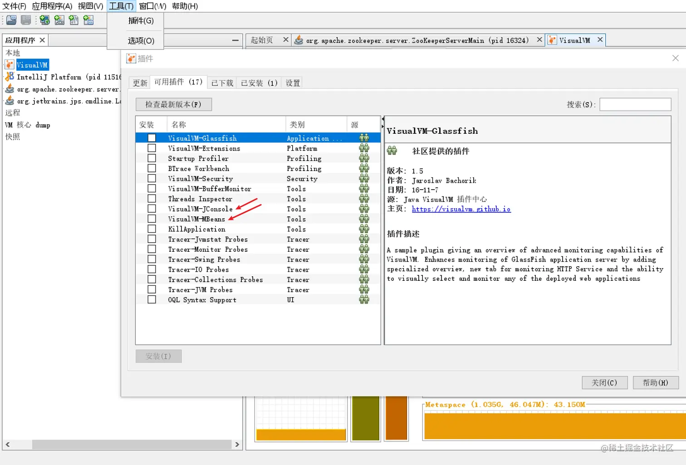Tick the Threads Inspector checkbox

152,199
